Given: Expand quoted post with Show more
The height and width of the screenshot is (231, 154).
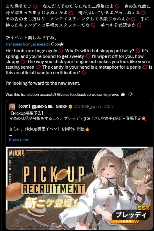Looking at the screenshot, I should tap(19, 140).
